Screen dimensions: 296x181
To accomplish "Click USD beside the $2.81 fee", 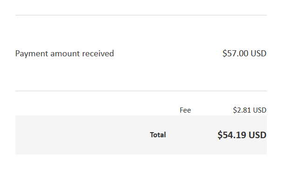I will pos(260,110).
